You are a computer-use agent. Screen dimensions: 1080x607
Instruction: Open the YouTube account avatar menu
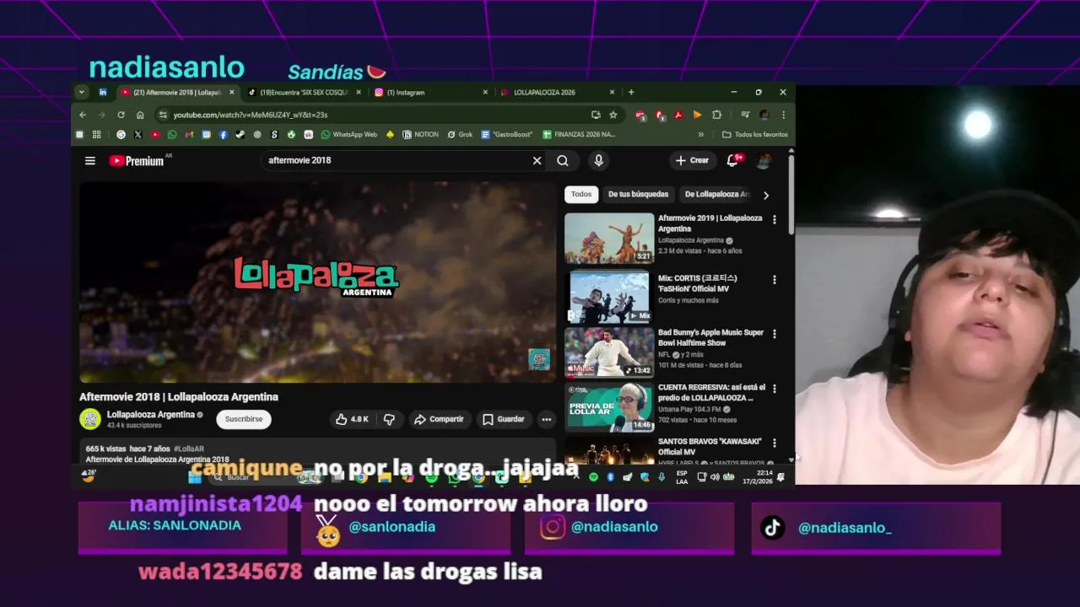tap(764, 160)
